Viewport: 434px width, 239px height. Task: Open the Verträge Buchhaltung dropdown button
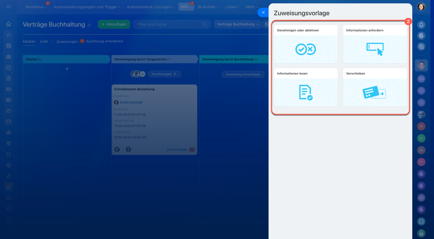click(x=238, y=24)
